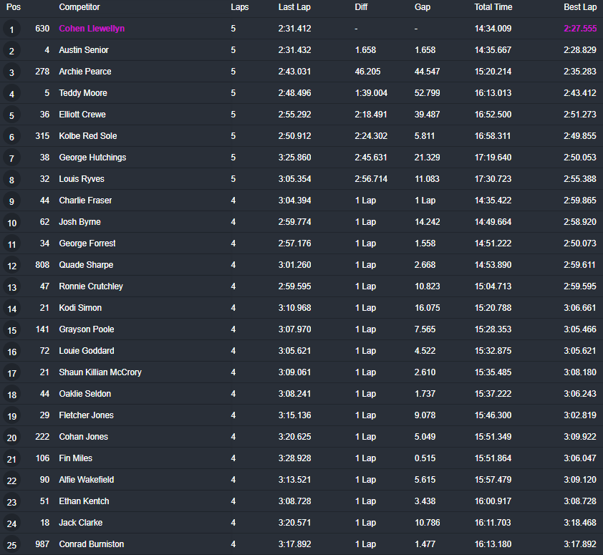Open competitor Cohen Llewellyn's highlighted name

pyautogui.click(x=92, y=29)
